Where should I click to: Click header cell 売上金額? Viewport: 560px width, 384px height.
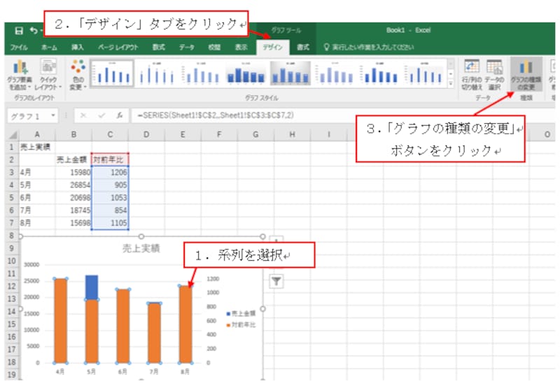[73, 159]
